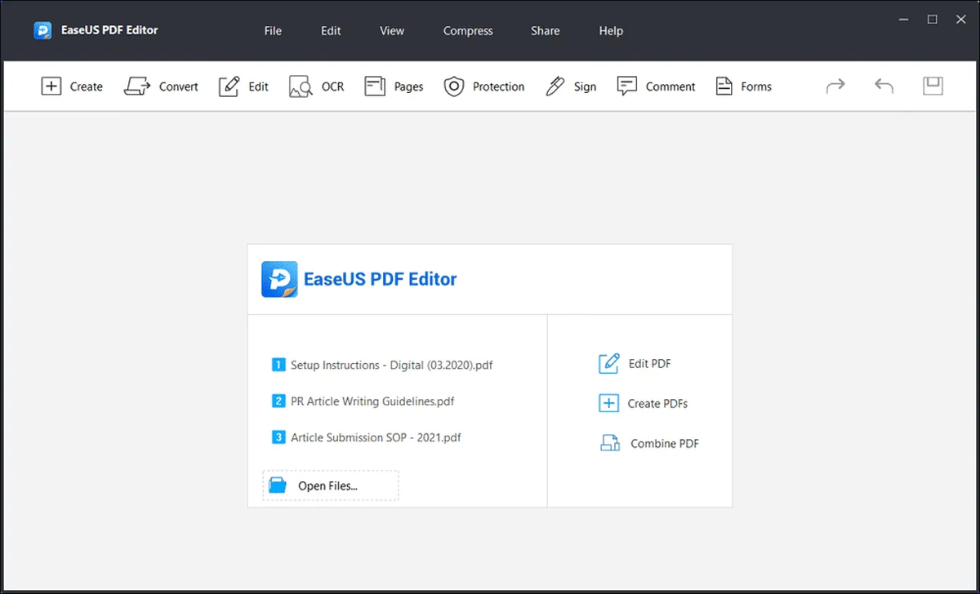
Task: Click the Combine PDF icon
Action: tap(610, 443)
